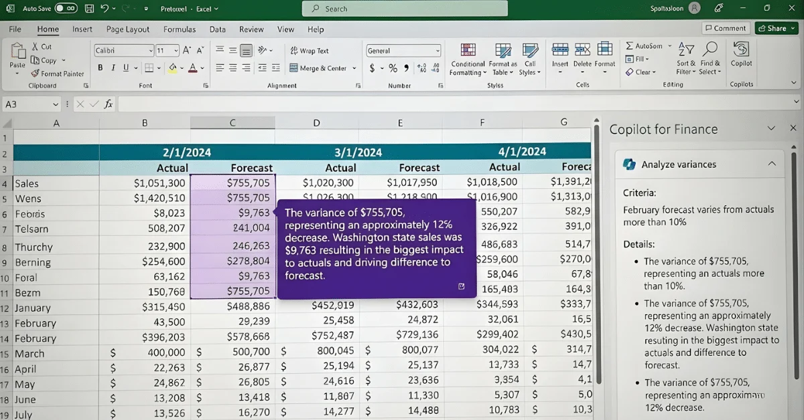Click the Increase Decimal icon

click(x=421, y=68)
